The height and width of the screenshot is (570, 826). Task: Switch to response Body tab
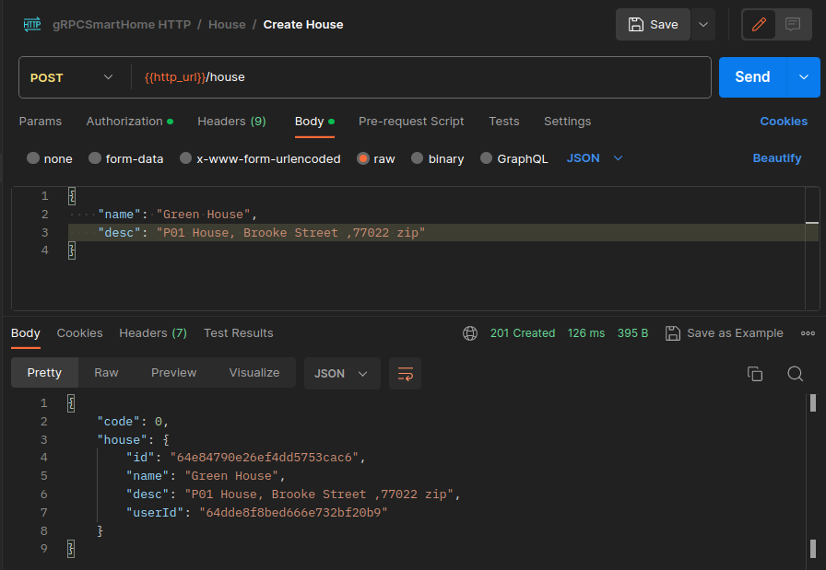(25, 333)
